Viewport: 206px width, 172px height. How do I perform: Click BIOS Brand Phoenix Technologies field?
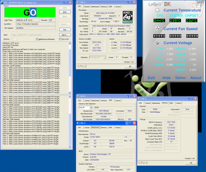coord(111,154)
